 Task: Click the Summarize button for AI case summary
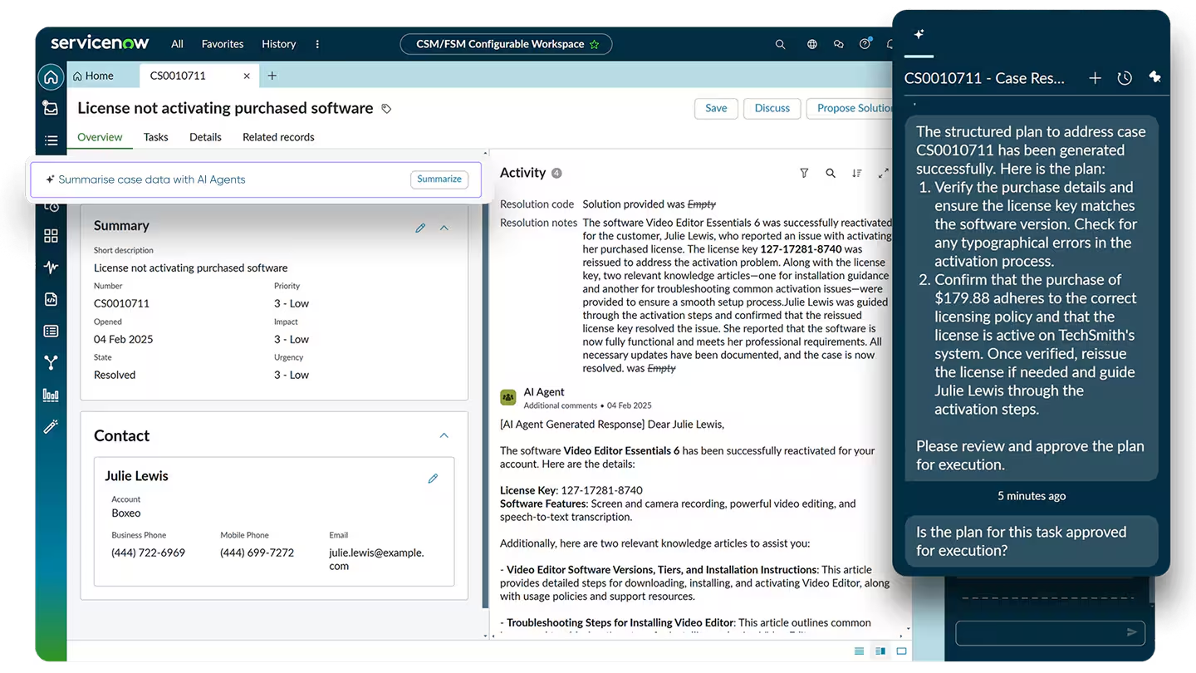[439, 179]
